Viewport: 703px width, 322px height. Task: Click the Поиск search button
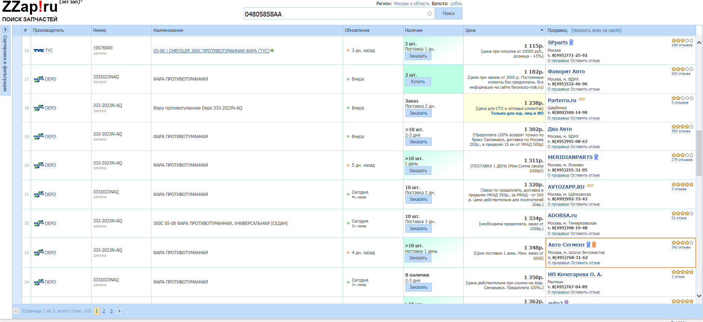(x=449, y=14)
